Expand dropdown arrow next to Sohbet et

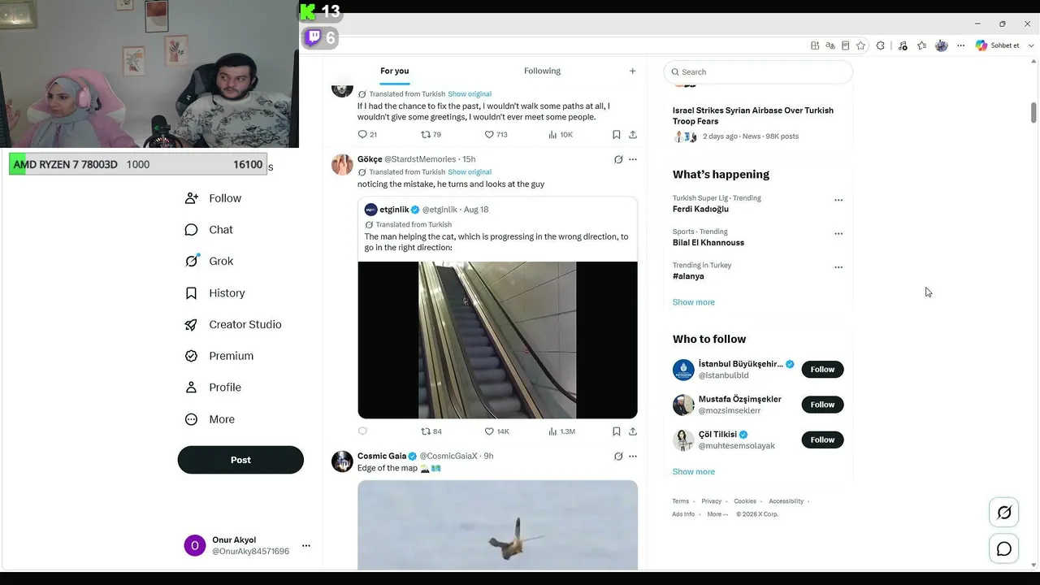pyautogui.click(x=1032, y=45)
